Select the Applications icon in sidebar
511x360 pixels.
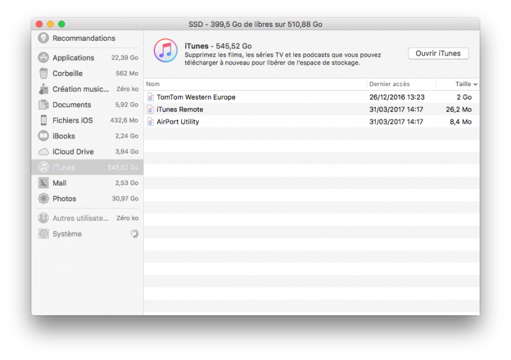coord(43,57)
